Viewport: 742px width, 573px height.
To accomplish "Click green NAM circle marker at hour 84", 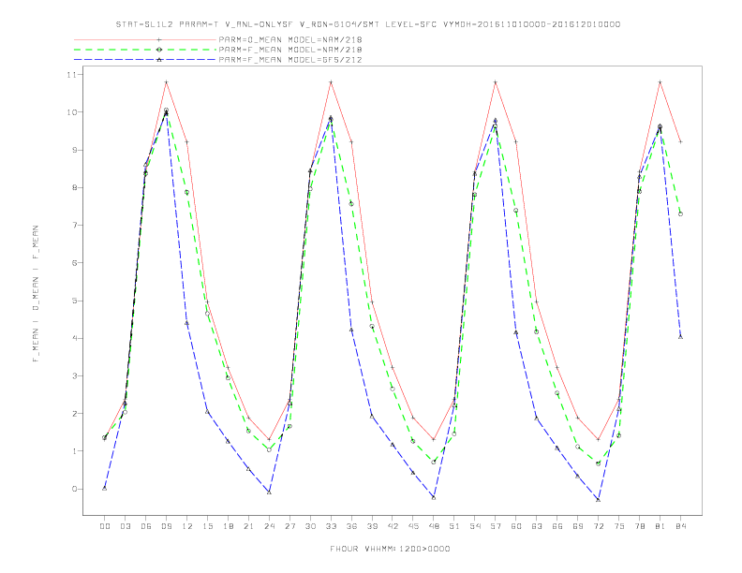I will tap(680, 213).
